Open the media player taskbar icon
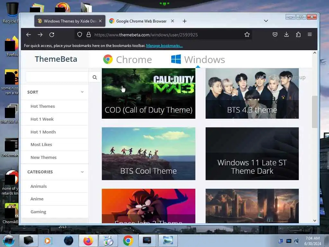Screen dimensions: 329x247 pos(48,241)
